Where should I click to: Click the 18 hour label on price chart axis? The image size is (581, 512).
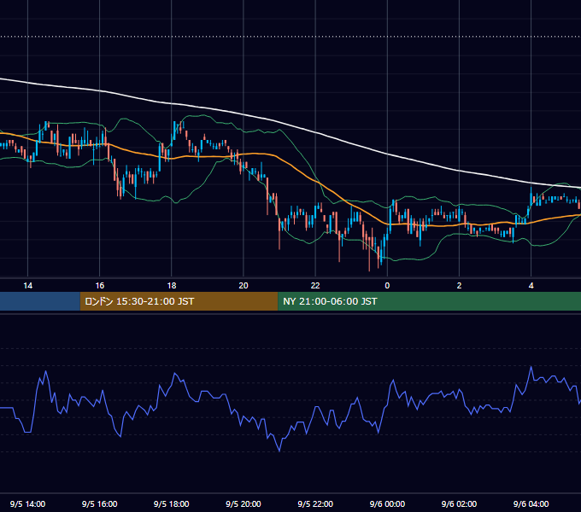(172, 286)
